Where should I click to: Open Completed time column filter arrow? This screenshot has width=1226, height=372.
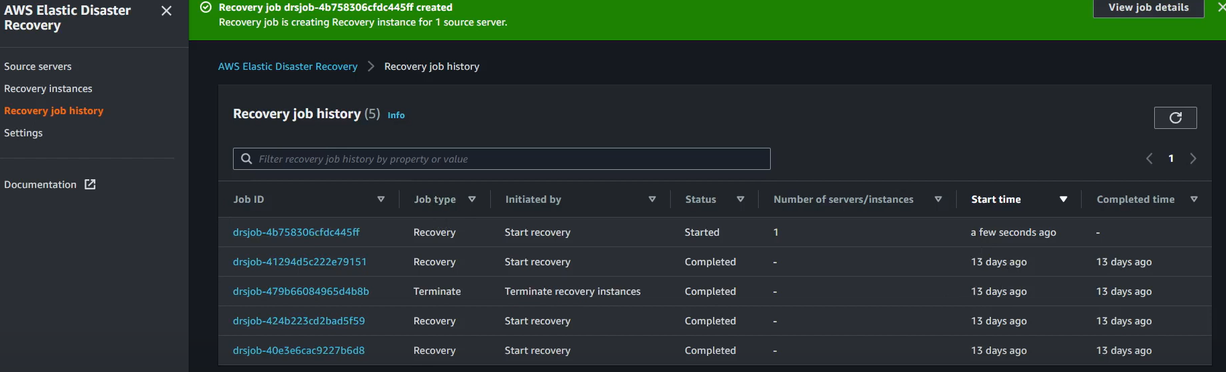pos(1194,199)
